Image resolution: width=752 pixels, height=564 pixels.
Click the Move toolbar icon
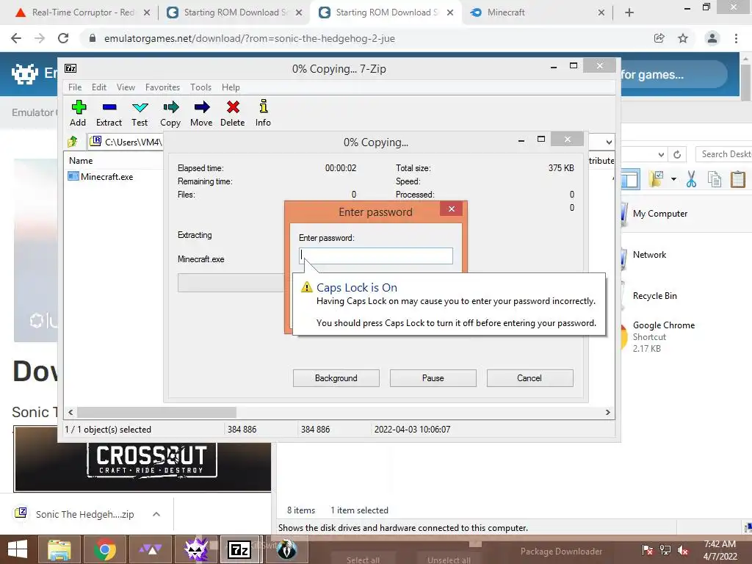(x=201, y=113)
